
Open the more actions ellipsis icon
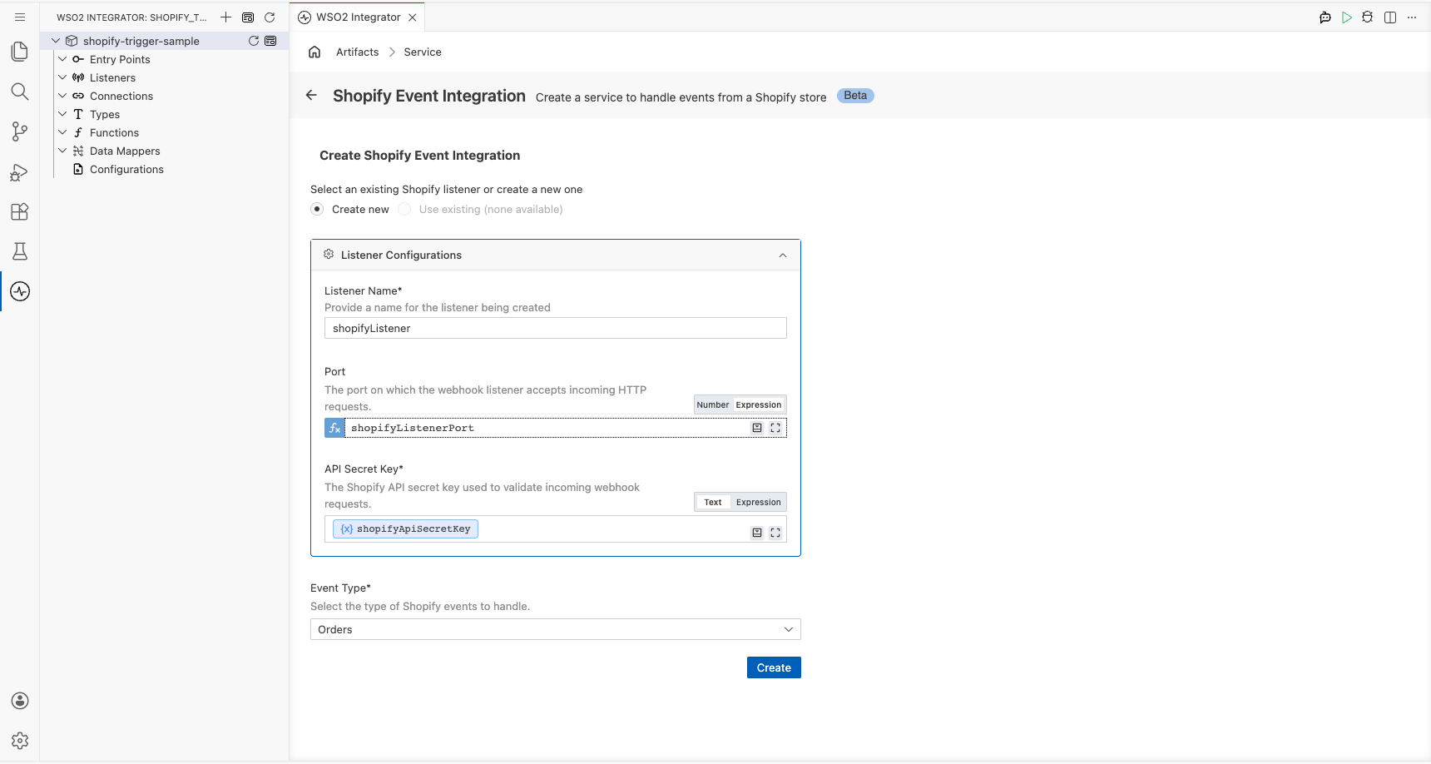[x=1412, y=17]
